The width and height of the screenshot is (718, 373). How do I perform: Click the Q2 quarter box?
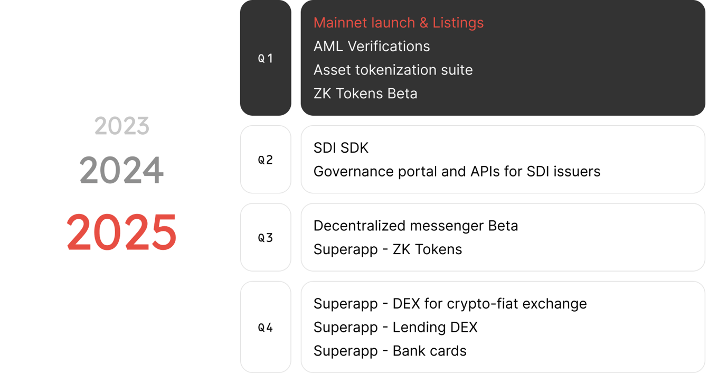266,160
